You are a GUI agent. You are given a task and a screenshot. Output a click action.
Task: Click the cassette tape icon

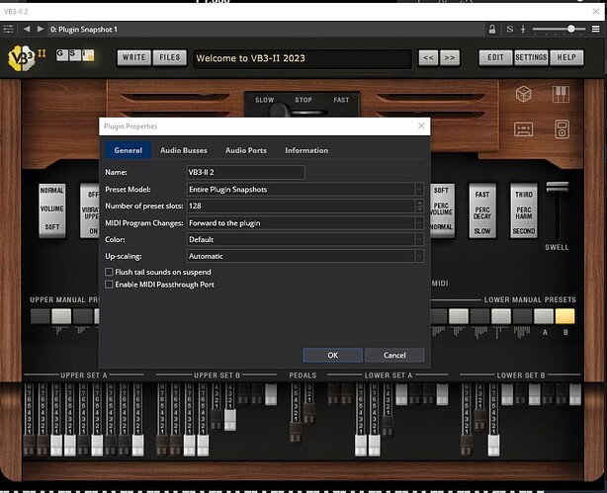[x=523, y=129]
